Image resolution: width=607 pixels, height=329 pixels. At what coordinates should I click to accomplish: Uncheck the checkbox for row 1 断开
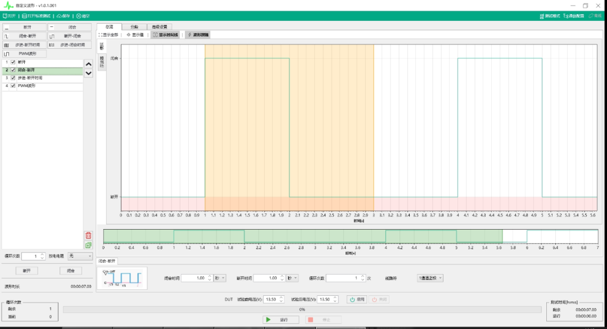tap(13, 62)
